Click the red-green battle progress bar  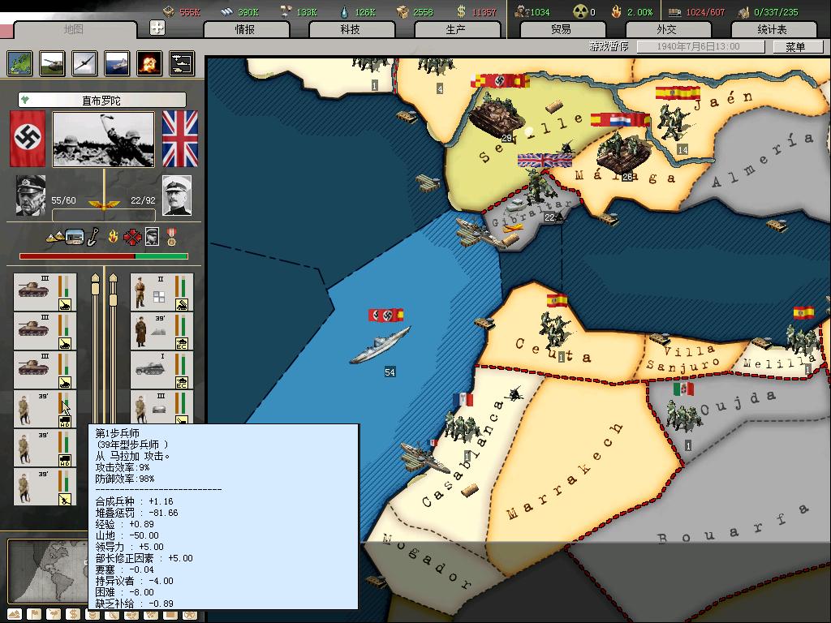pyautogui.click(x=104, y=256)
